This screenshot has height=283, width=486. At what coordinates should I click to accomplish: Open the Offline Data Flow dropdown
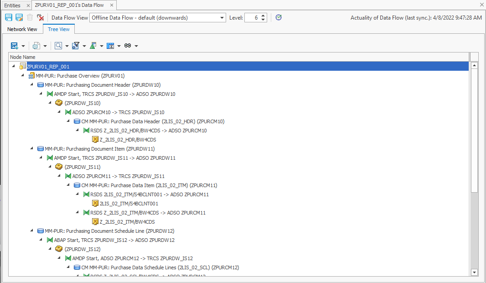pyautogui.click(x=222, y=17)
